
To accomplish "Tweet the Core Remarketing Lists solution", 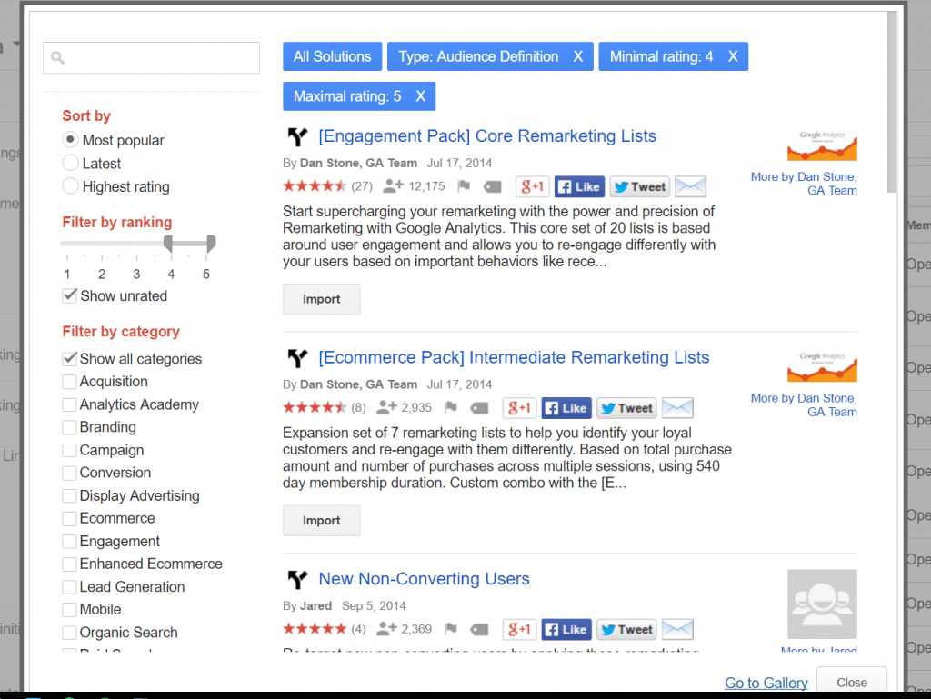I will (639, 187).
